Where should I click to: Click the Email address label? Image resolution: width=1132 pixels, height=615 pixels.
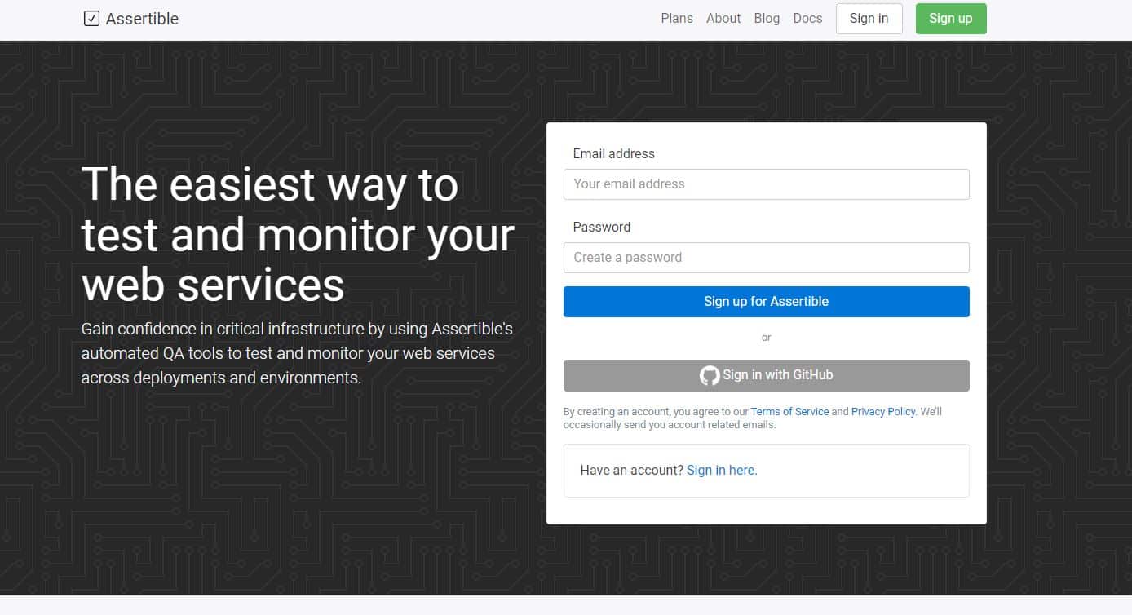(613, 153)
